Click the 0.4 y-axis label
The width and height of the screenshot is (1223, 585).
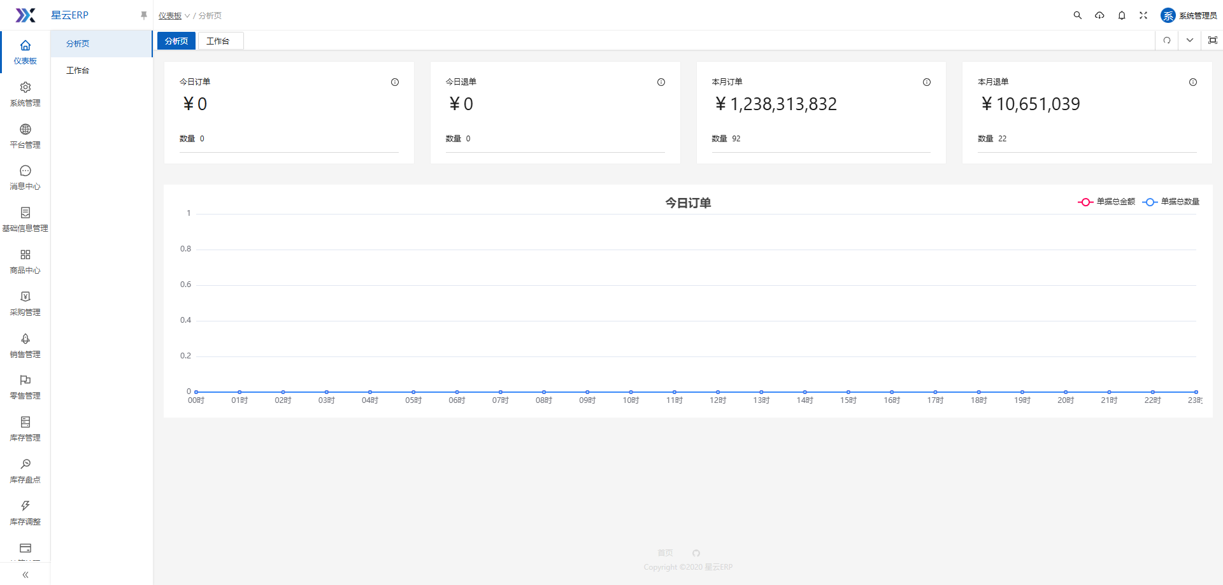185,320
